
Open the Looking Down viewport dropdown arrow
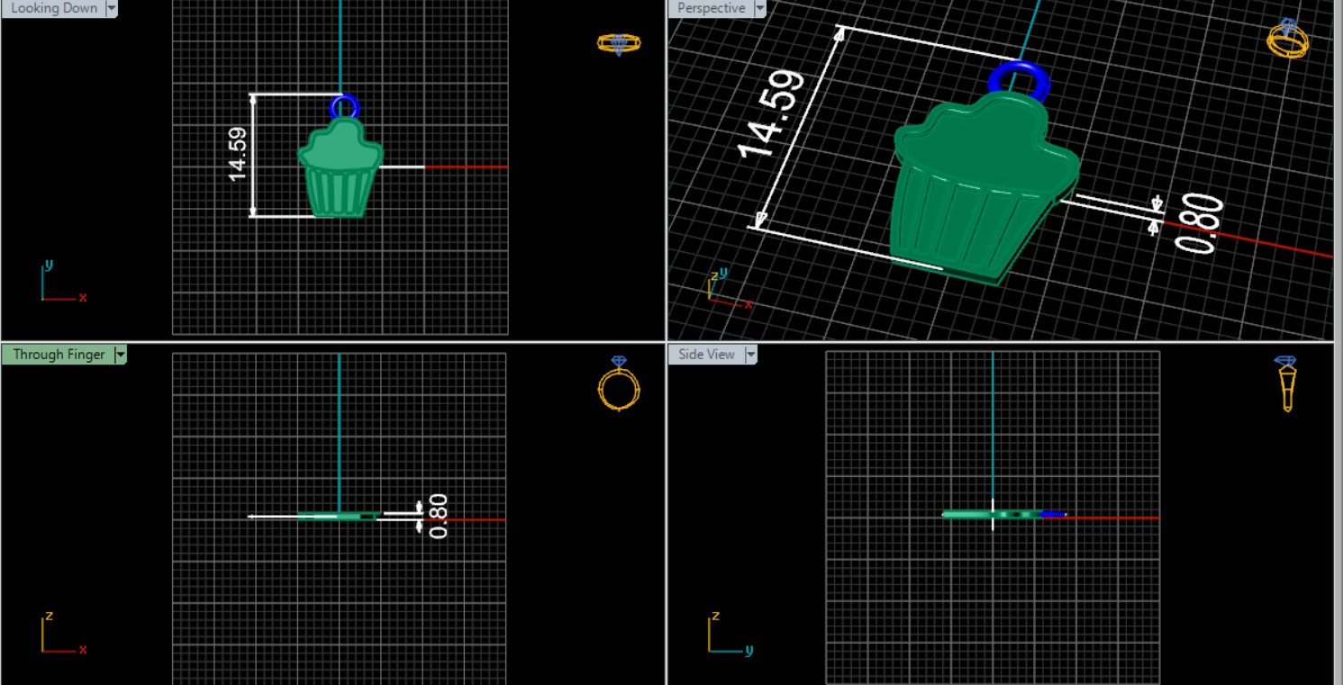point(112,8)
